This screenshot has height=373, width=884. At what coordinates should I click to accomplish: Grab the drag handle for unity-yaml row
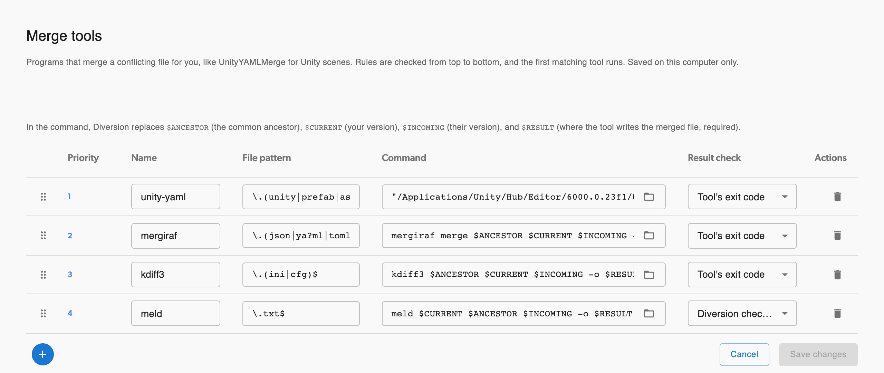43,197
